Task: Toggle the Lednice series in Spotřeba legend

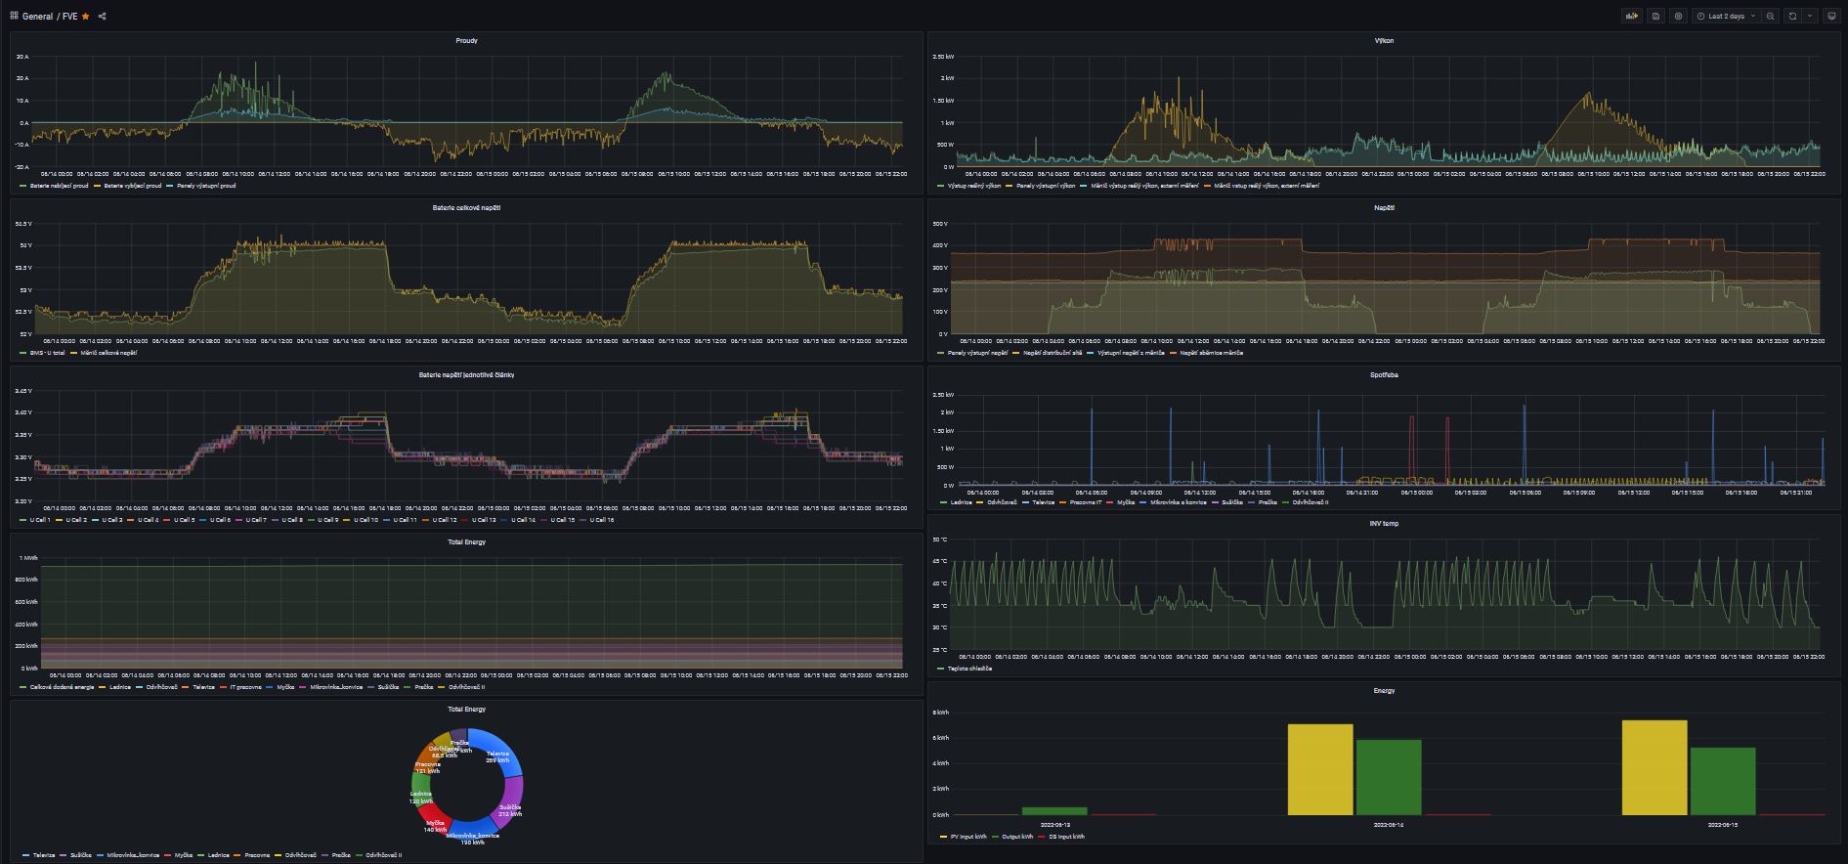Action: pyautogui.click(x=961, y=502)
